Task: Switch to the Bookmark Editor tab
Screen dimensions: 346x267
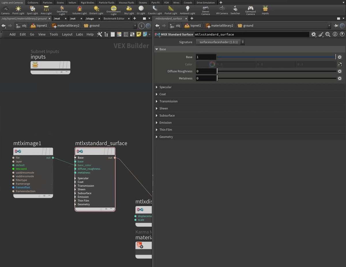Action: (114, 19)
